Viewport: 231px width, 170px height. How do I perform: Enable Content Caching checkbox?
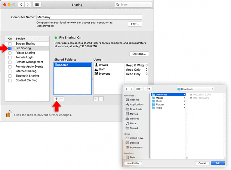pos(10,80)
